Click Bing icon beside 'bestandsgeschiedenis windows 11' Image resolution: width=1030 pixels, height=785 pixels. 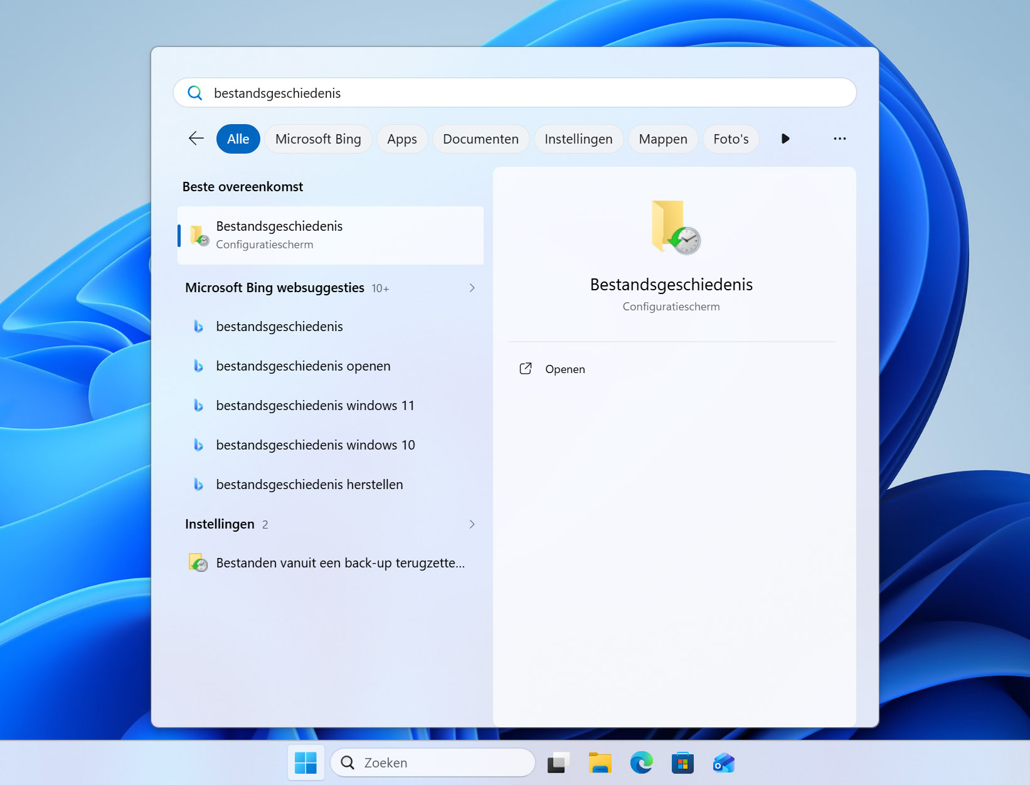click(198, 406)
